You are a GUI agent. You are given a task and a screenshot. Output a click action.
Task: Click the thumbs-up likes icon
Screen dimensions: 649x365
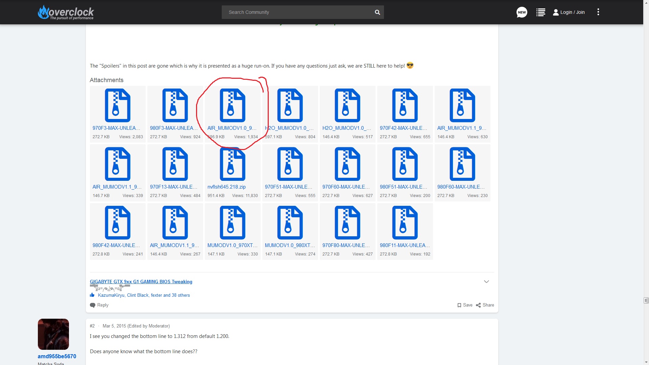tap(92, 295)
